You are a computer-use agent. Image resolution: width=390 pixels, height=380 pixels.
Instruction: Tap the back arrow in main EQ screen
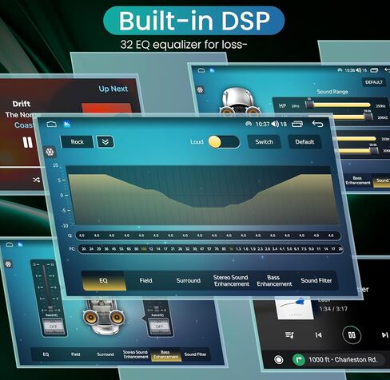click(317, 124)
